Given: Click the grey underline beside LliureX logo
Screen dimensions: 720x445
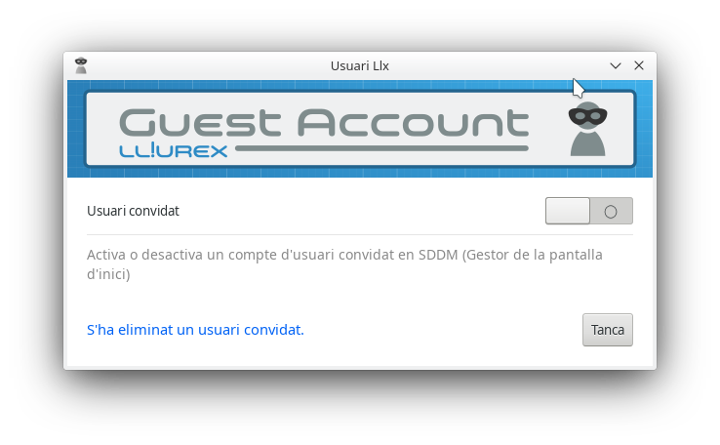Looking at the screenshot, I should [381, 148].
